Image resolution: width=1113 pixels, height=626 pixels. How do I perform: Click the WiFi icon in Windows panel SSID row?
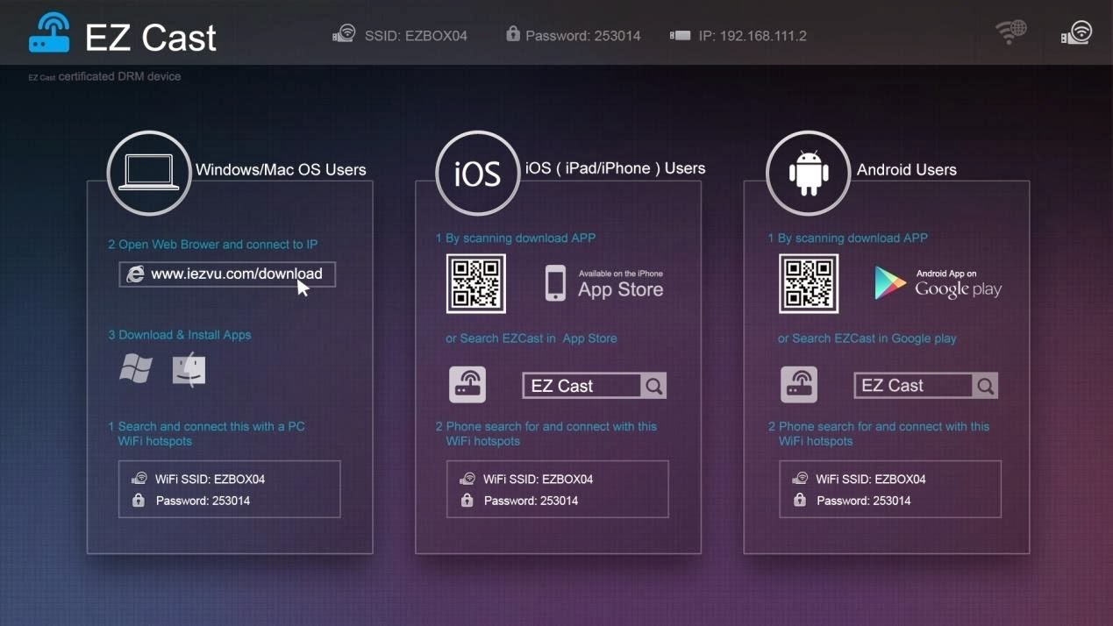pyautogui.click(x=139, y=479)
